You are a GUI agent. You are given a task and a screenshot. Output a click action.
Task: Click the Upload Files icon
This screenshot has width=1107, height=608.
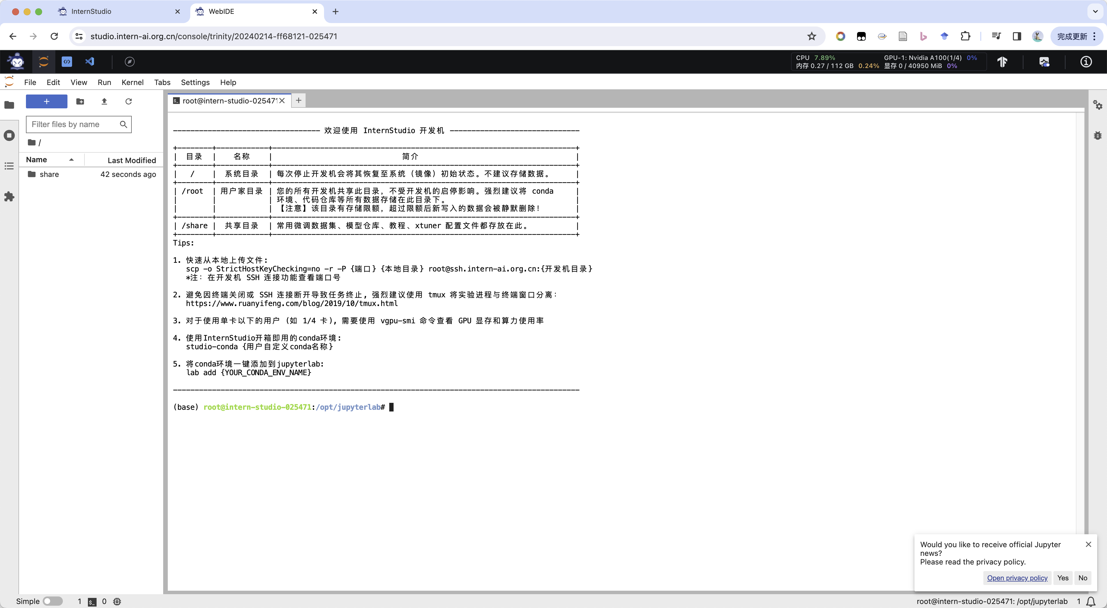coord(104,101)
